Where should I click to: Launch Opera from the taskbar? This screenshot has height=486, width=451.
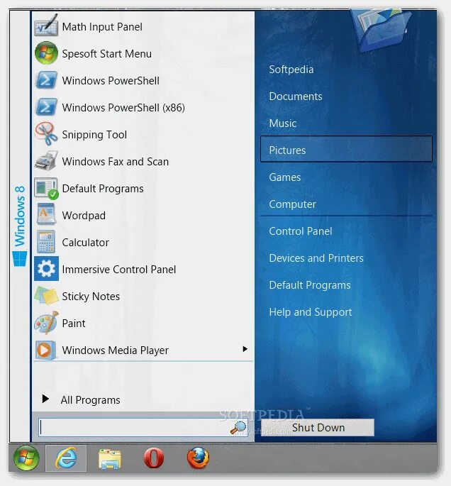[x=154, y=458]
